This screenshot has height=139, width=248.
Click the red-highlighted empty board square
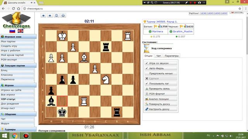point(62,101)
